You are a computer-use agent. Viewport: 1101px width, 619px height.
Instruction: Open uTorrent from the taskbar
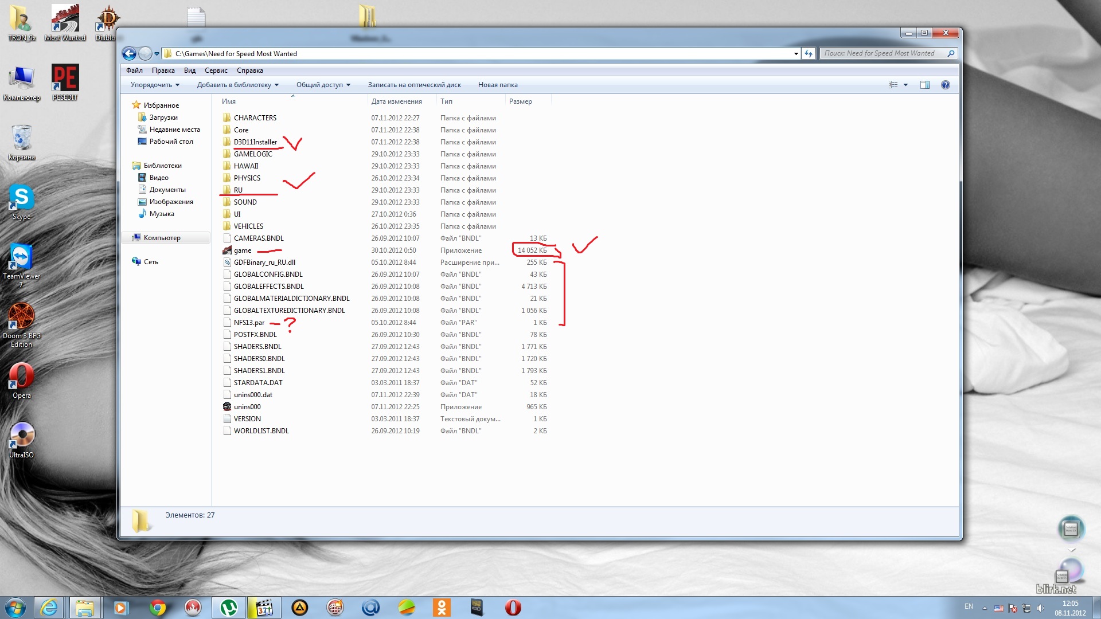pos(229,608)
